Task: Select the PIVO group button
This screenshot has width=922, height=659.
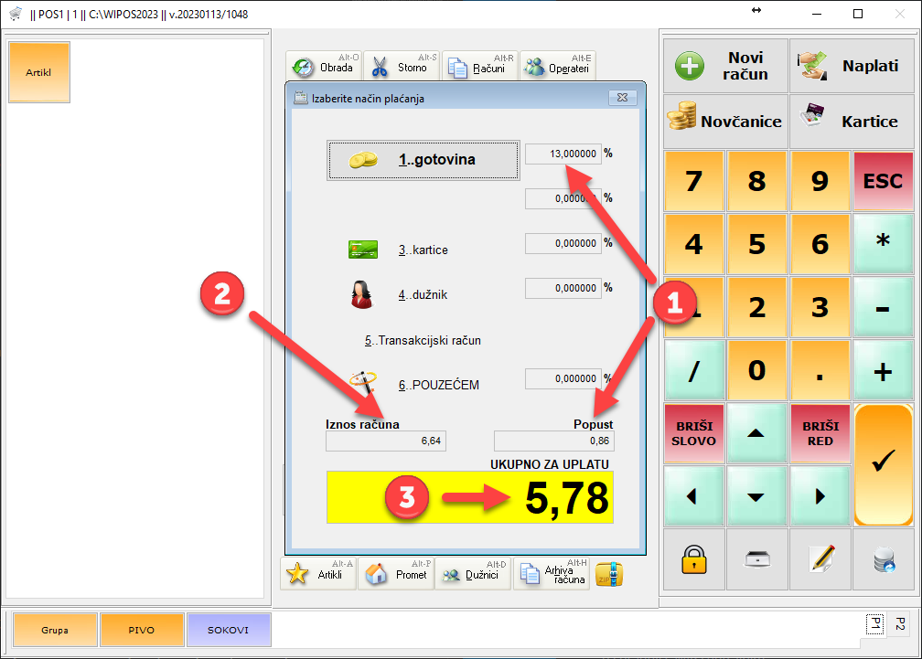Action: pyautogui.click(x=141, y=630)
